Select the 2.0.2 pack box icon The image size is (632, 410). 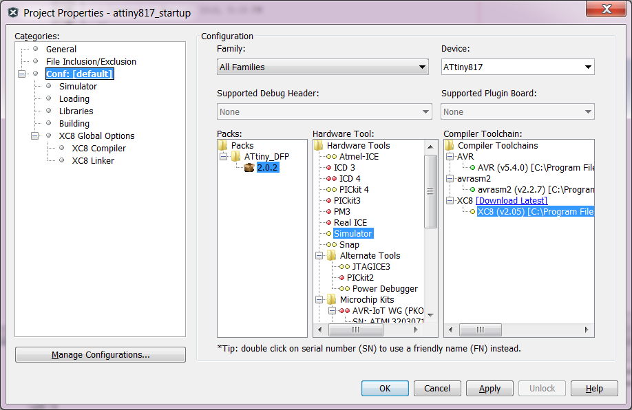tap(249, 168)
